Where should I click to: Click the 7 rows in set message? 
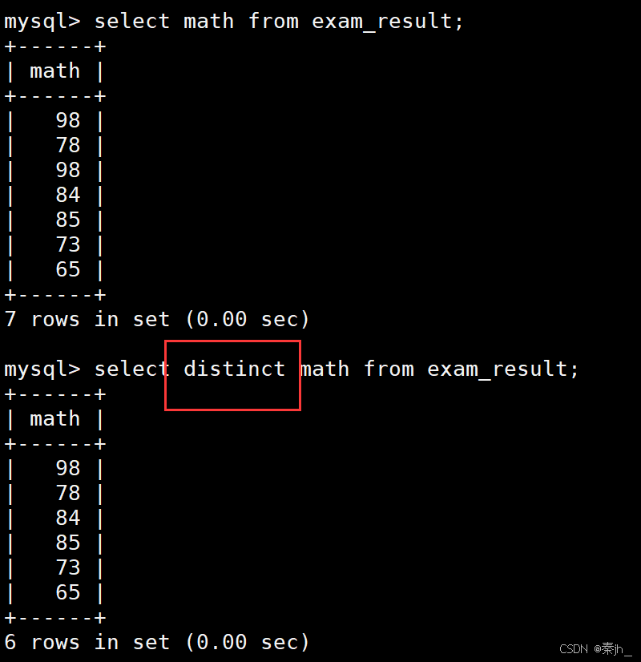pos(157,319)
